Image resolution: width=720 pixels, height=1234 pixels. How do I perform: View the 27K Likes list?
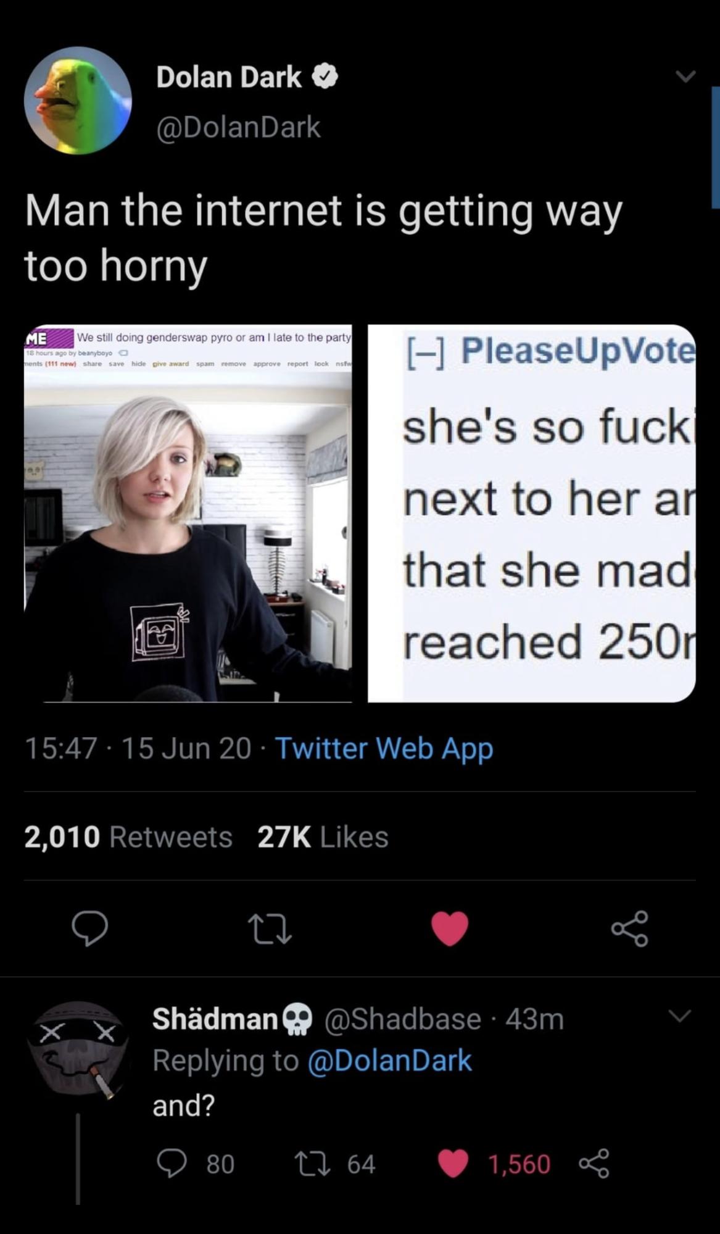click(323, 837)
